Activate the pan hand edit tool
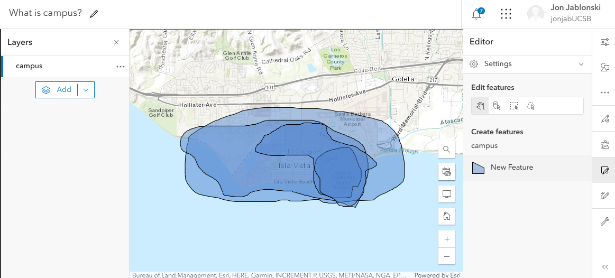Viewport: 615px width, 278px height. 480,106
